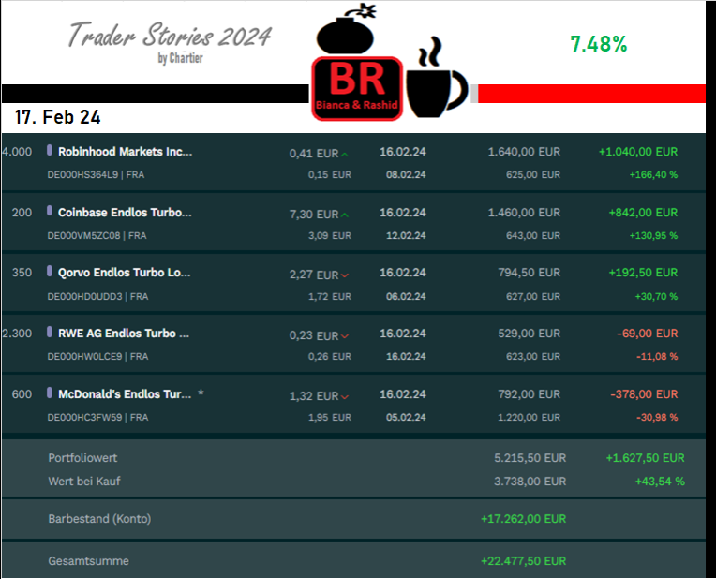Viewport: 716px width, 579px height.
Task: Click ISIN DE000HD0UDD3 | FRA
Action: (97, 296)
